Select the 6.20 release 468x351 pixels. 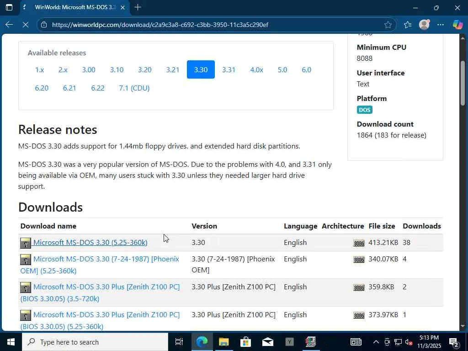coord(42,88)
